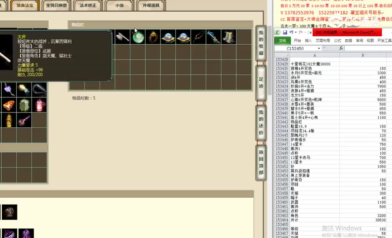Click the Save icon in Excel toolbar
This screenshot has width=392, height=238.
pyautogui.click(x=285, y=32)
